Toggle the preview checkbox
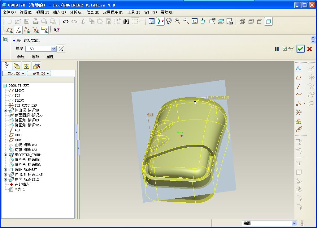This screenshot has width=317, height=228. tap(285, 49)
